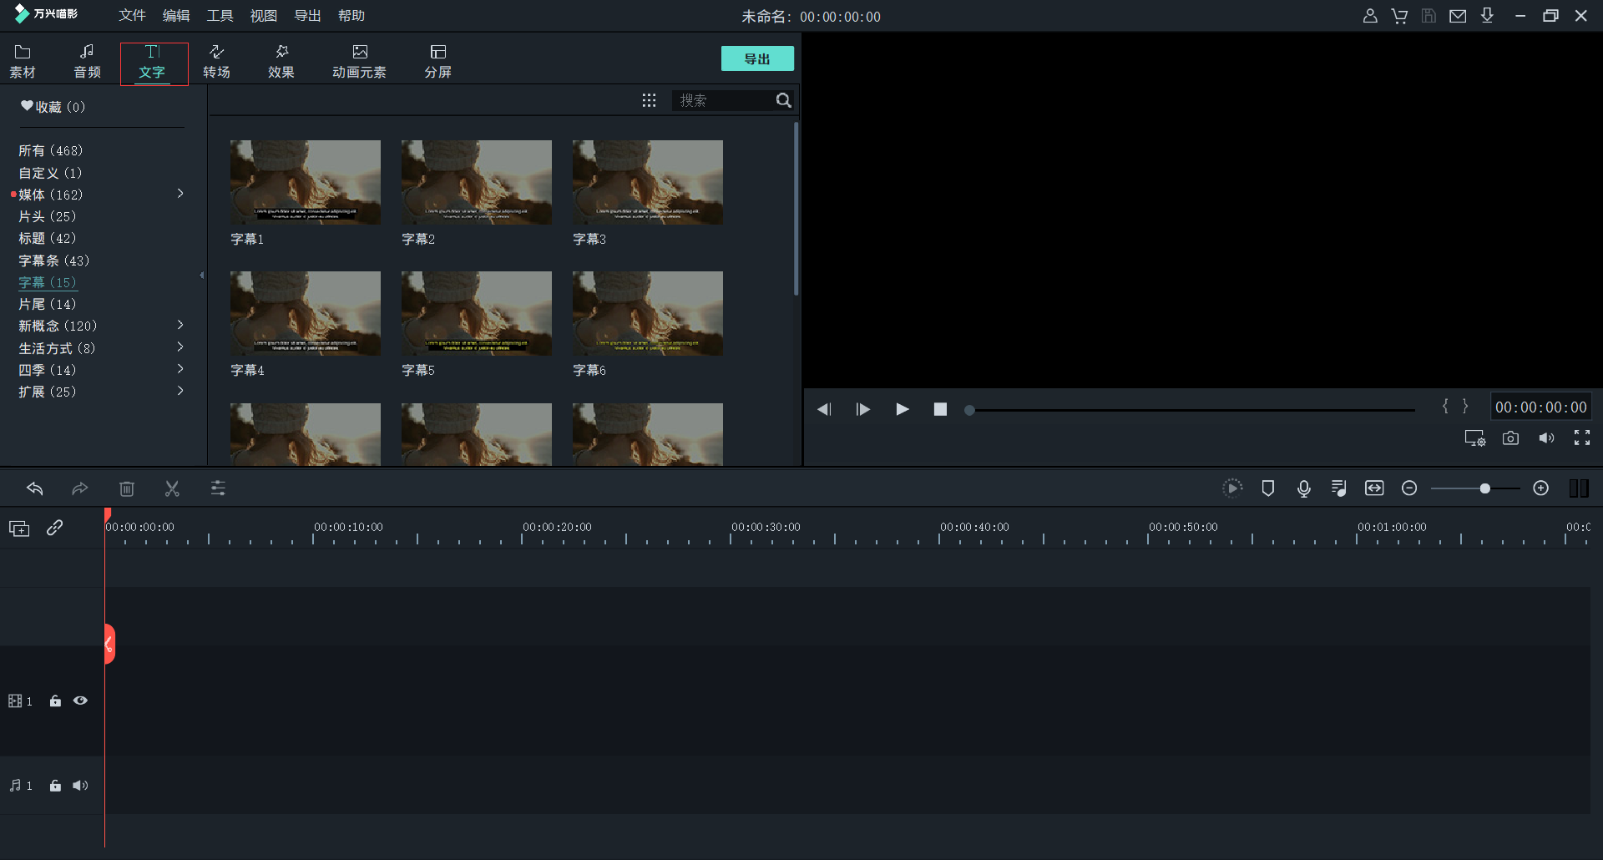Click the undo arrow icon
The image size is (1603, 860).
34,488
